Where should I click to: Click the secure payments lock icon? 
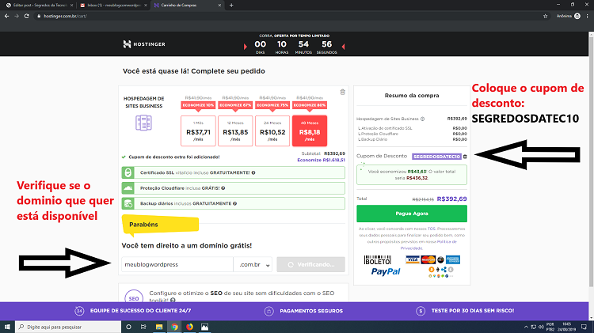(268, 311)
